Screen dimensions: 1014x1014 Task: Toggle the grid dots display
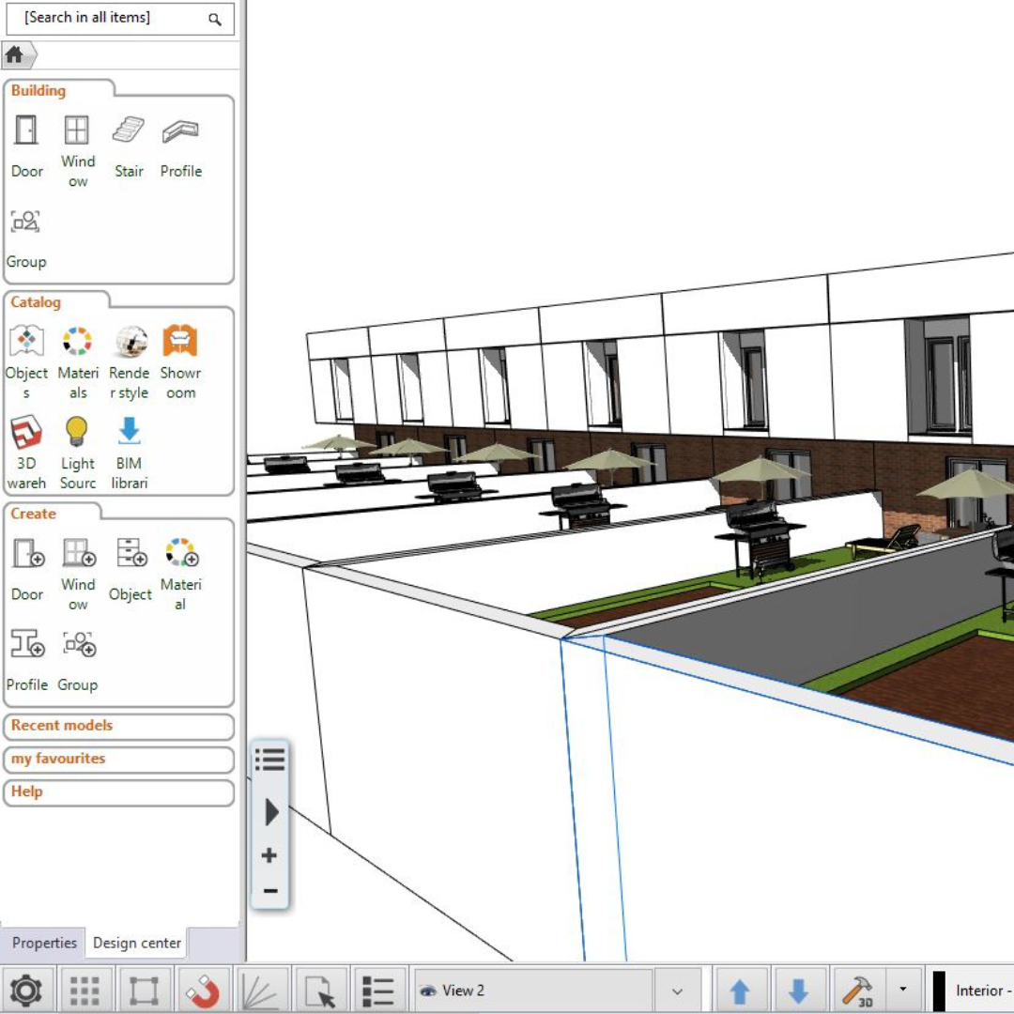pos(84,991)
